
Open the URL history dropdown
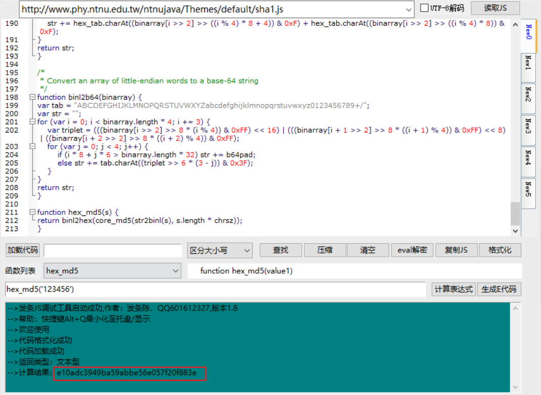[x=408, y=8]
